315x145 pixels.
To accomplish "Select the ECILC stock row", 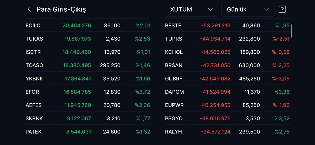I will click(88, 25).
